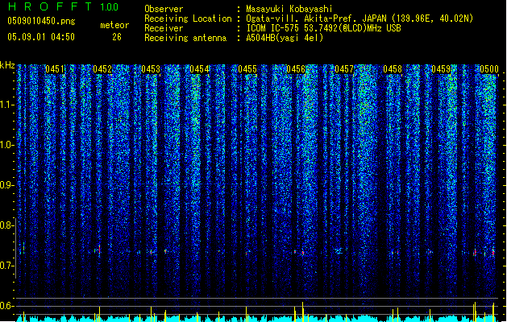
Task: Click the 0459 time marker
Action: pyautogui.click(x=441, y=69)
